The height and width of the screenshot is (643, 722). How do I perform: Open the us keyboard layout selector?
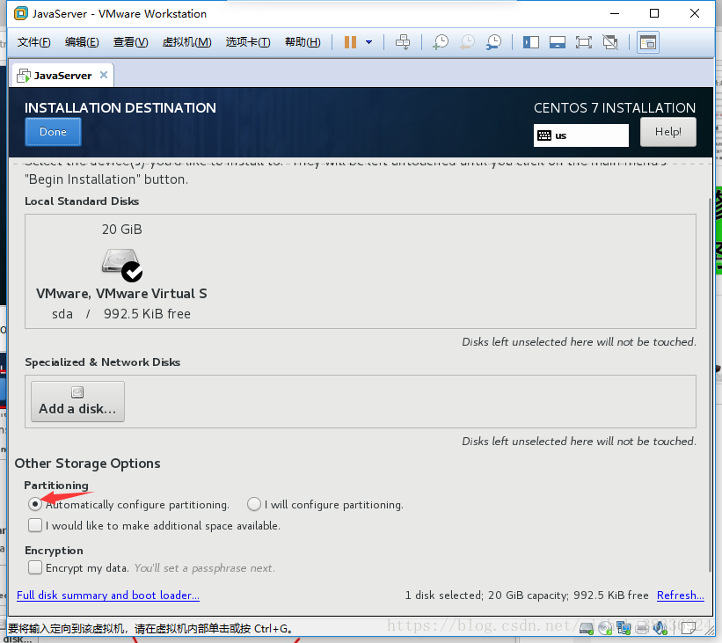click(x=580, y=135)
